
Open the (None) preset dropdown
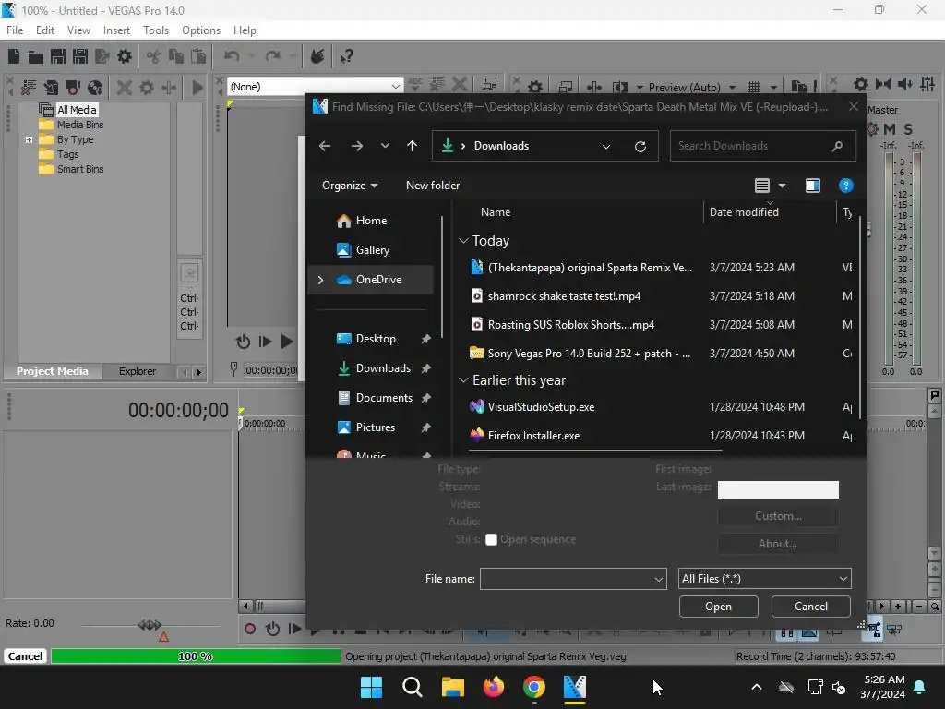tap(395, 87)
